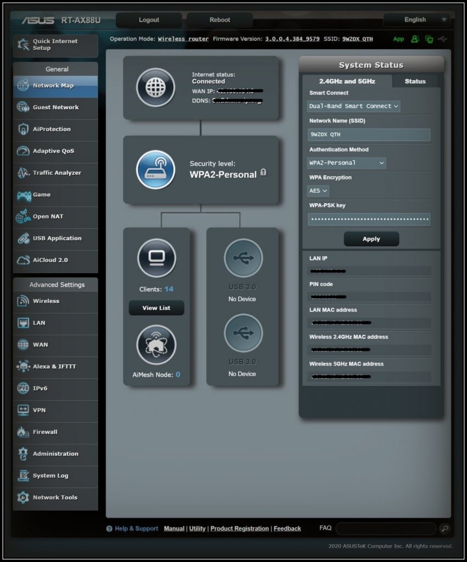
Task: Click the Internet status globe icon
Action: pyautogui.click(x=155, y=88)
